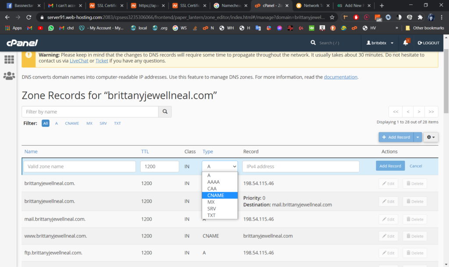Screen dimensions: 449x267
Task: Go to the next page arrow
Action: tap(419, 112)
